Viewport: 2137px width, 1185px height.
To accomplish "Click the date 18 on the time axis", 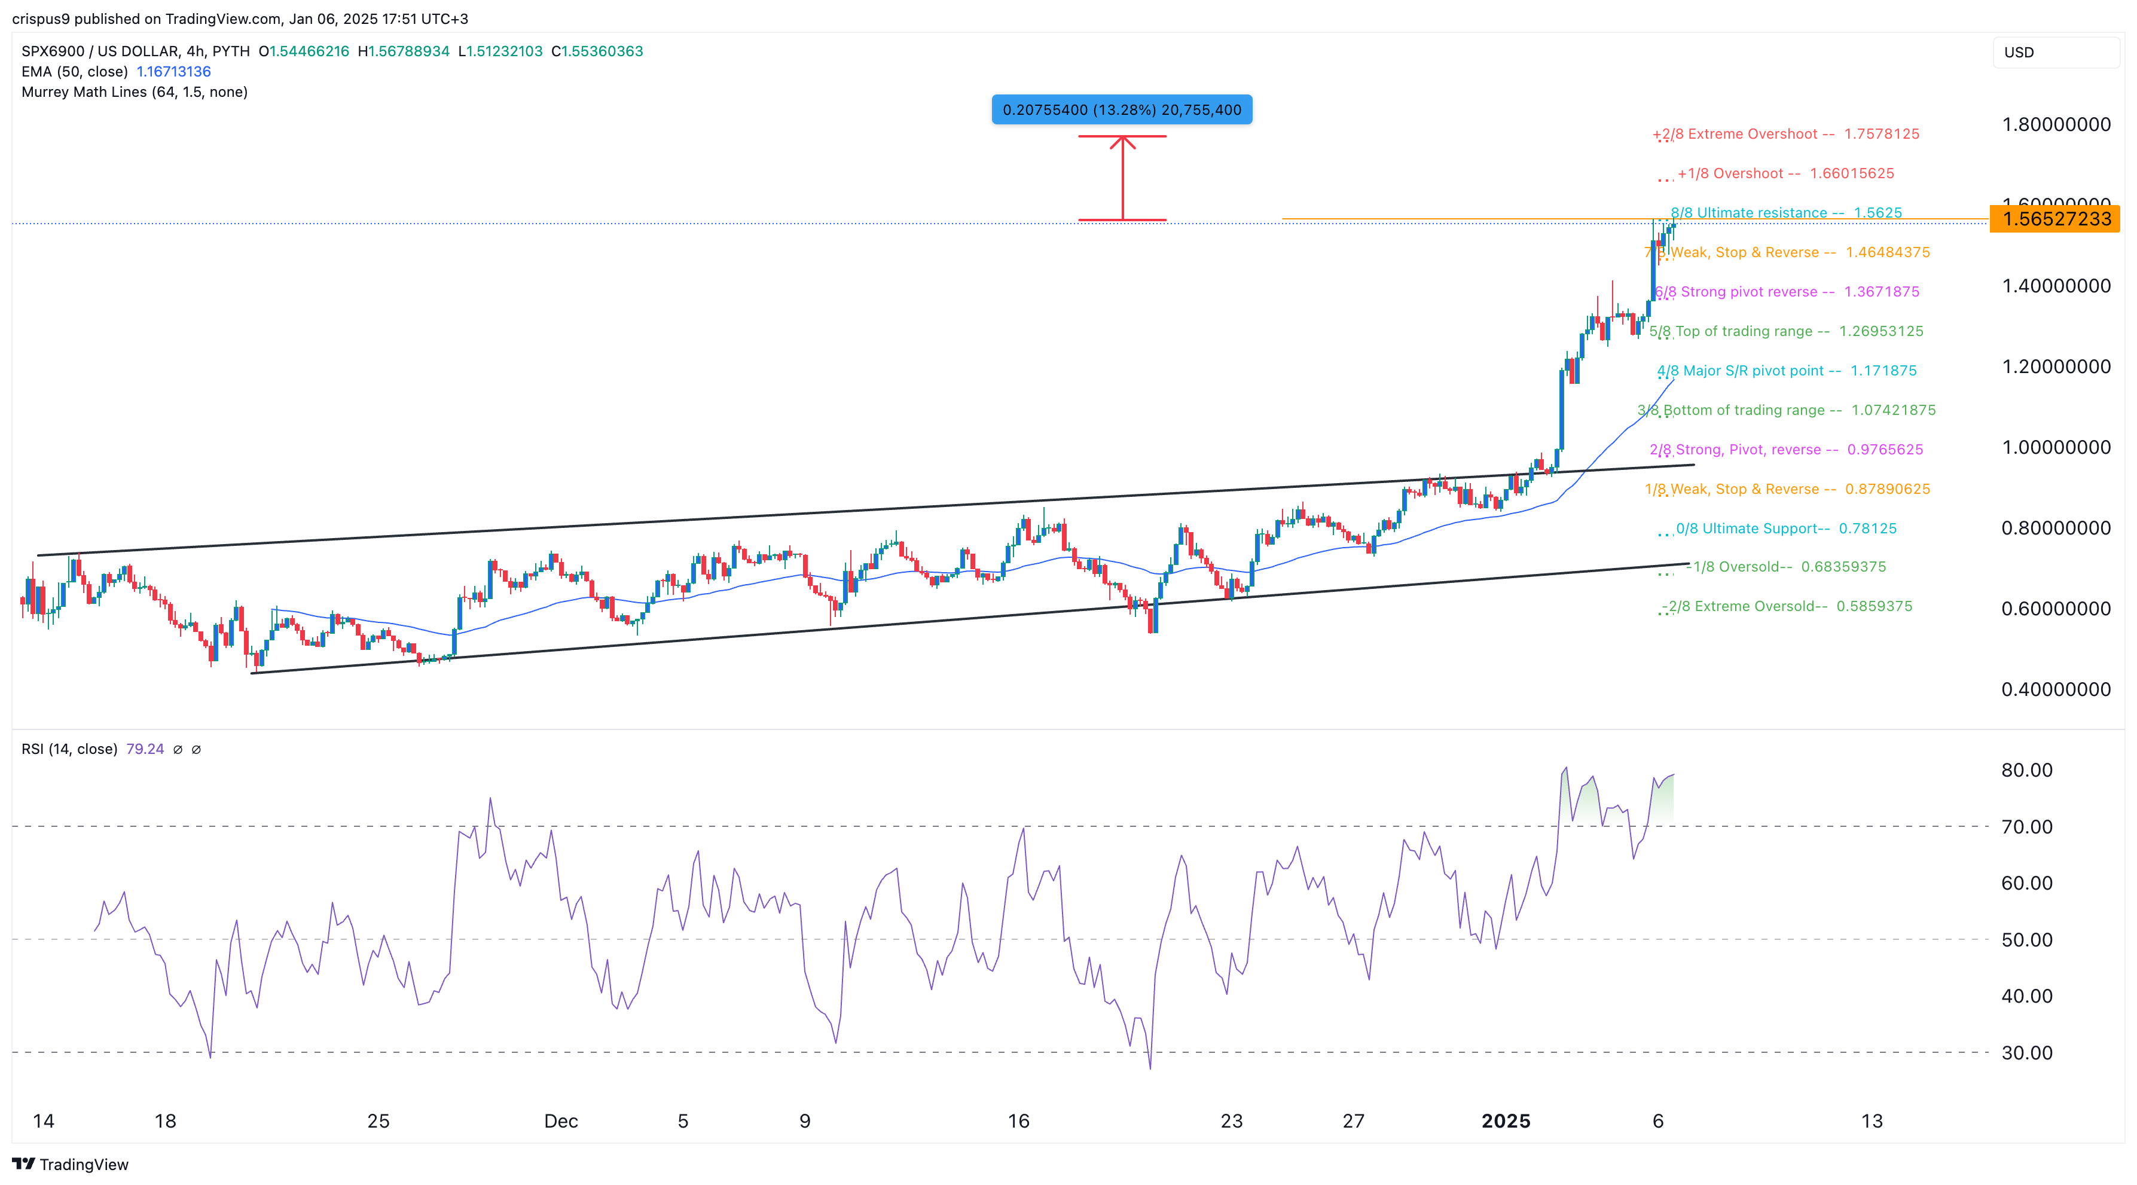I will coord(165,1122).
